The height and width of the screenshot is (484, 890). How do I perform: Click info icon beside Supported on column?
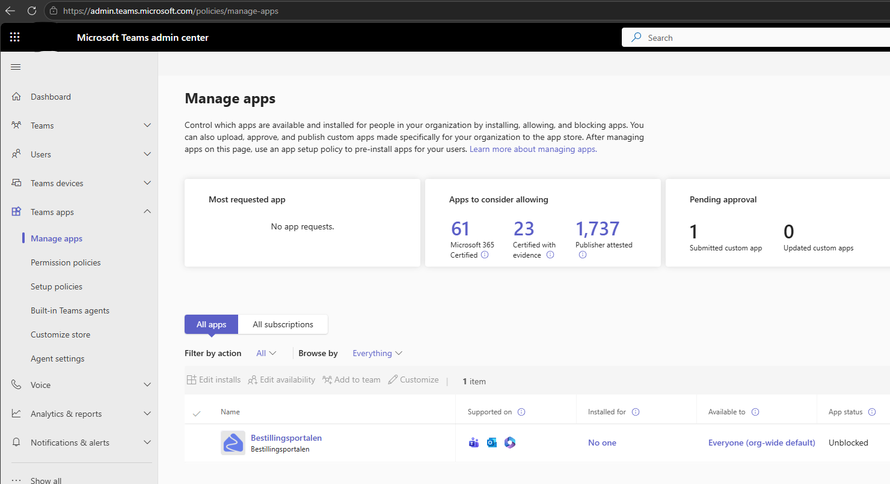pos(521,412)
